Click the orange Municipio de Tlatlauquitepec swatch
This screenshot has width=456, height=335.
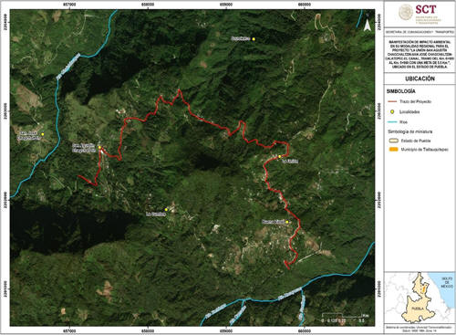(393, 150)
